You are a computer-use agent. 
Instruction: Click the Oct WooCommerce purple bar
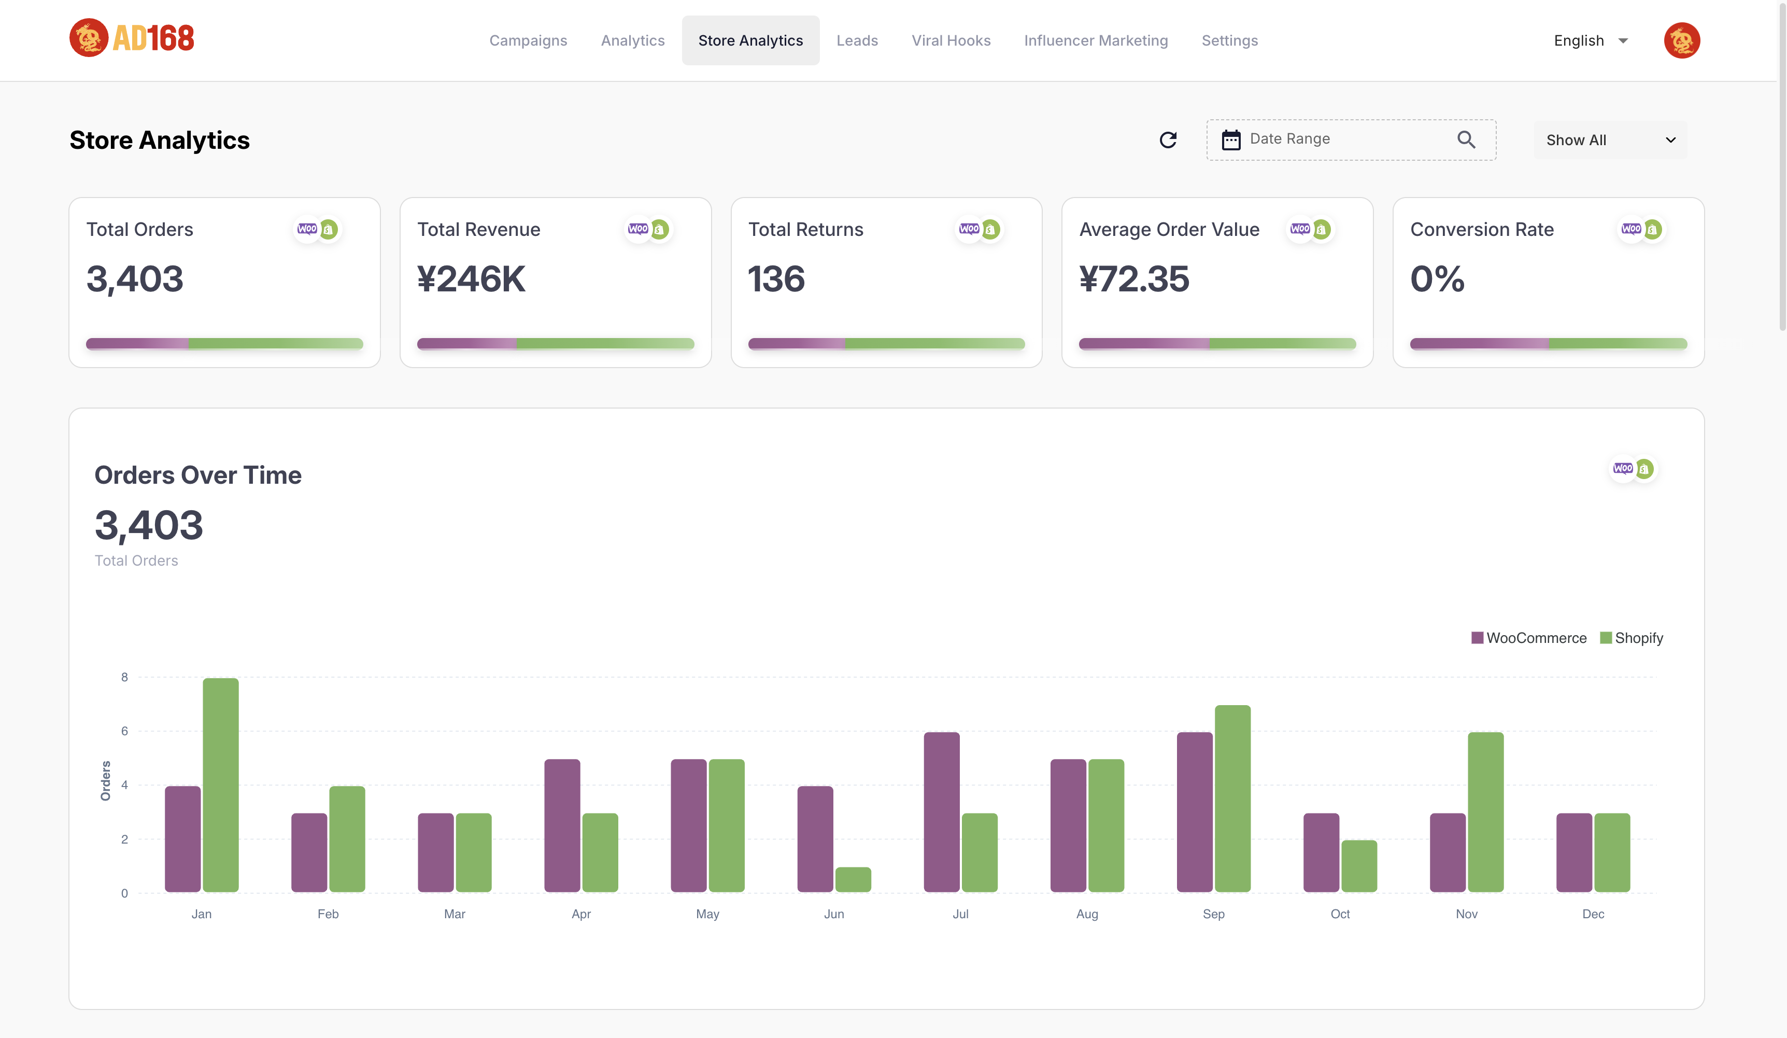1321,852
